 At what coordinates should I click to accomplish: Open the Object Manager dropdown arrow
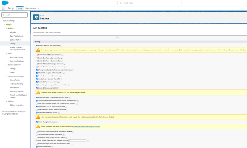pyautogui.click(x=38, y=8)
